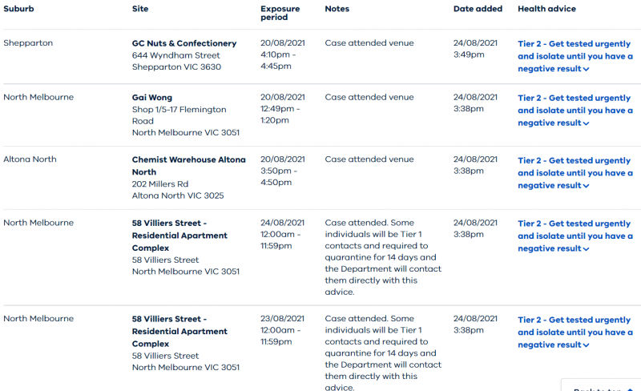Click the Shepparton suburb cell
Viewport: 641px width, 391px height.
(28, 43)
